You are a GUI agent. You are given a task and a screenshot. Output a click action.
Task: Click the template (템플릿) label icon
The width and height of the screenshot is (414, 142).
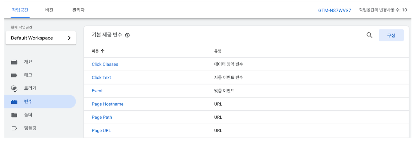(14, 128)
